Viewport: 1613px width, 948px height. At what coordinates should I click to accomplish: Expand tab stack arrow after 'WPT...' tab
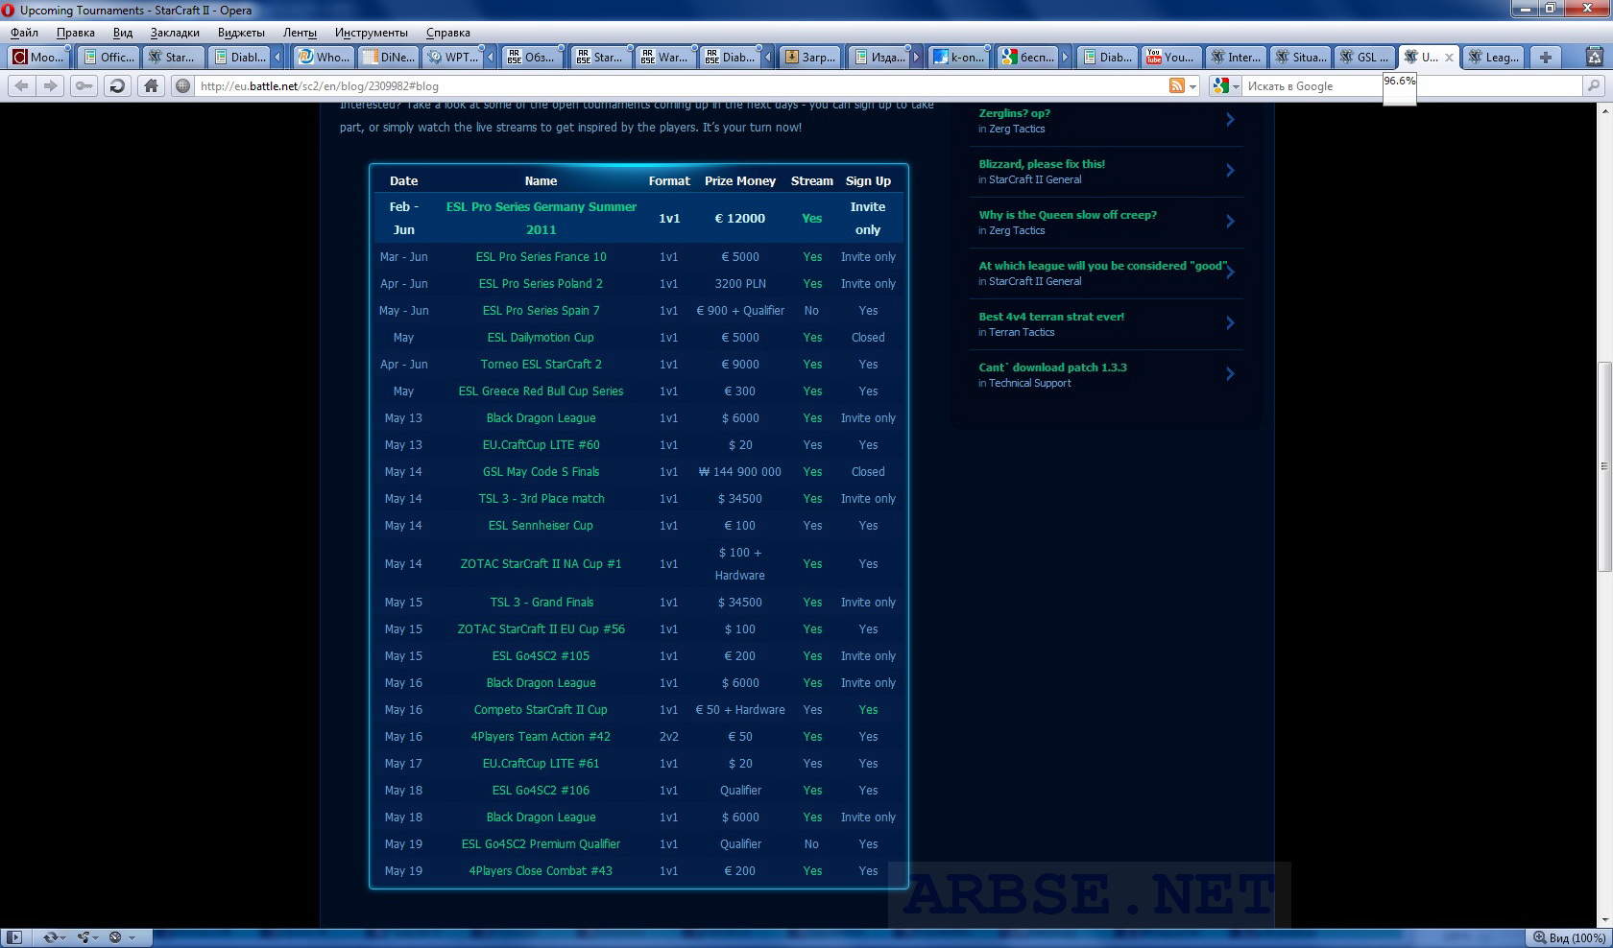[490, 57]
